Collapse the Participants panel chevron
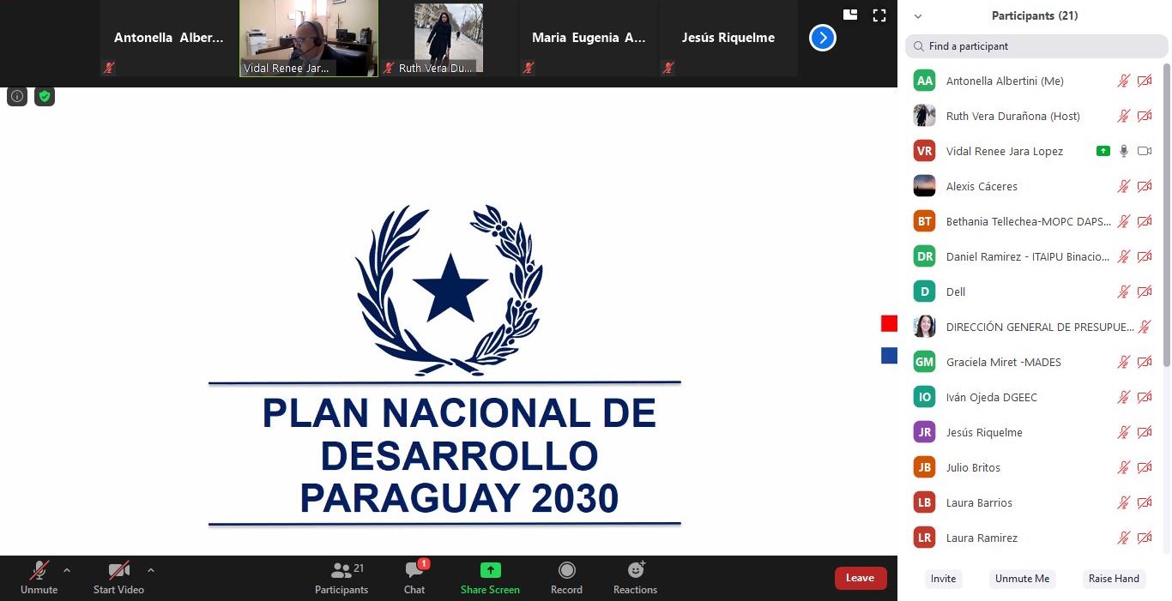Viewport: 1172px width, 601px height. (918, 15)
